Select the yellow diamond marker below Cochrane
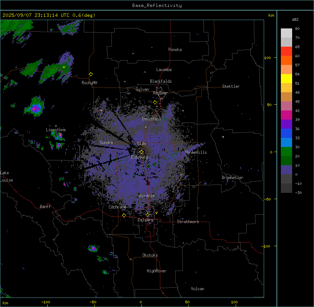The height and width of the screenshot is (307, 314). (x=124, y=215)
